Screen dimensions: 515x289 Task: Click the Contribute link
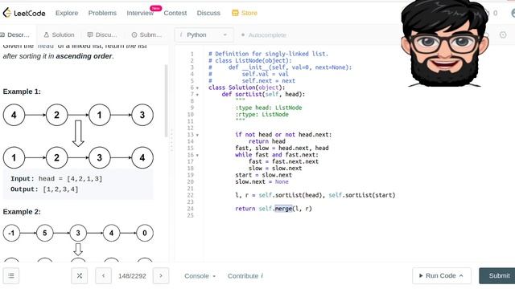point(245,276)
